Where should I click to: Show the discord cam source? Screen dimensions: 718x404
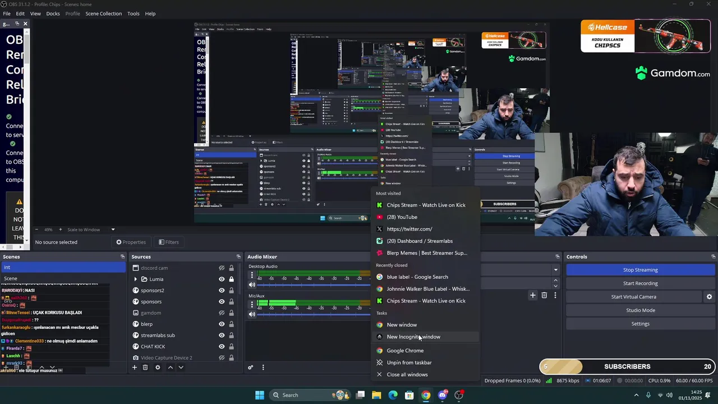tap(222, 268)
